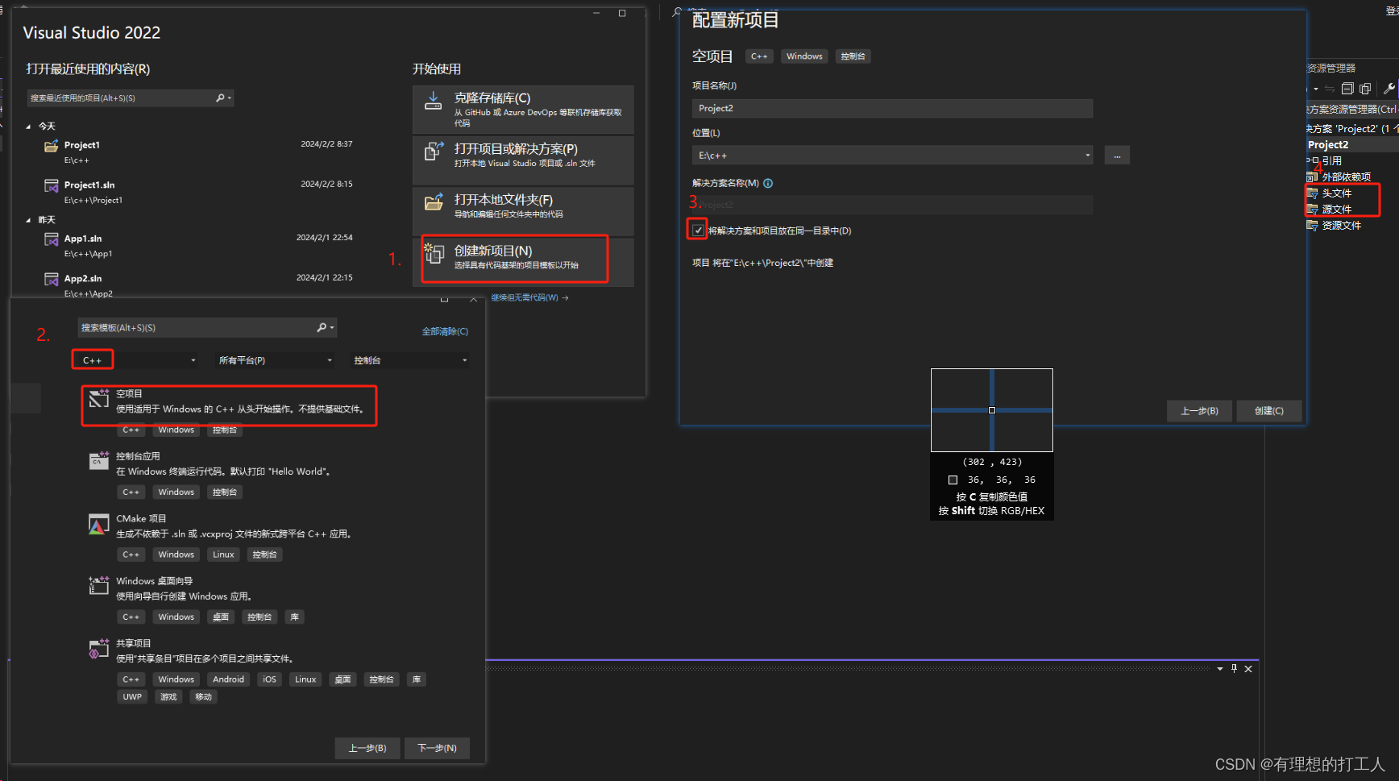The image size is (1399, 781).
Task: Select the Console App template entry
Action: [274, 473]
